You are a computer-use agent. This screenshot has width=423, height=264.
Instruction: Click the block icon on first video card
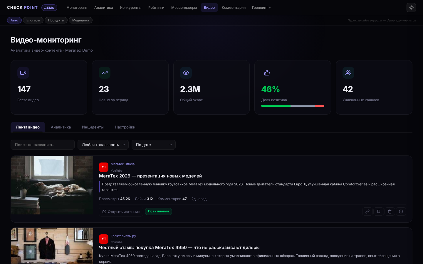pos(401,211)
